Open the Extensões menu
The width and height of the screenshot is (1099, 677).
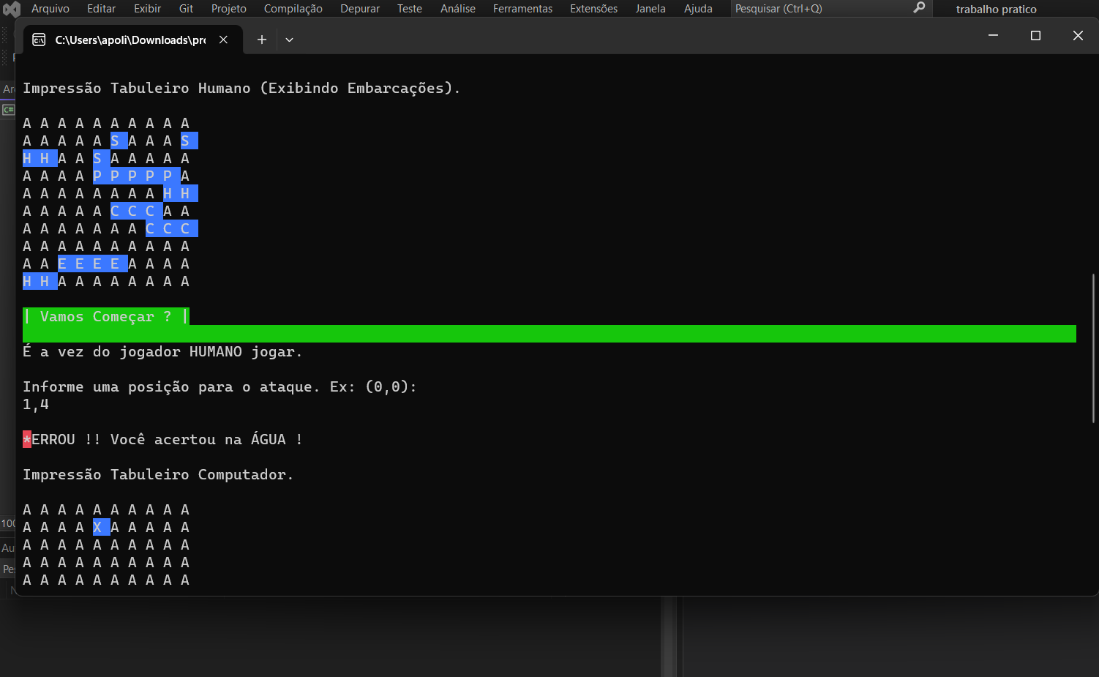593,9
